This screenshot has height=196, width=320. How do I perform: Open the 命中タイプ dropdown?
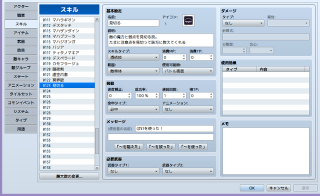[133, 109]
